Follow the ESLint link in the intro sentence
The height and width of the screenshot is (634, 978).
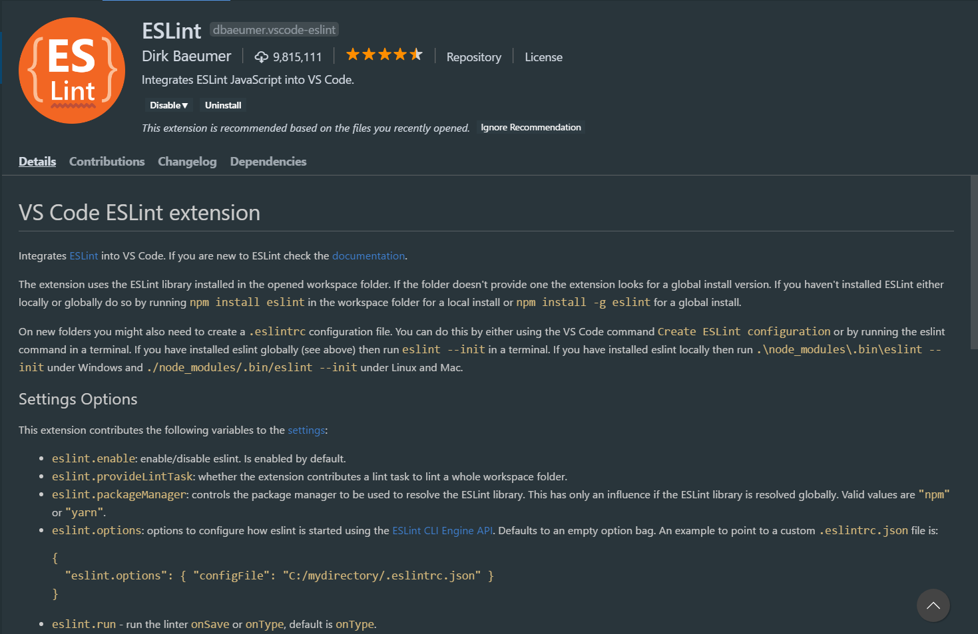84,256
